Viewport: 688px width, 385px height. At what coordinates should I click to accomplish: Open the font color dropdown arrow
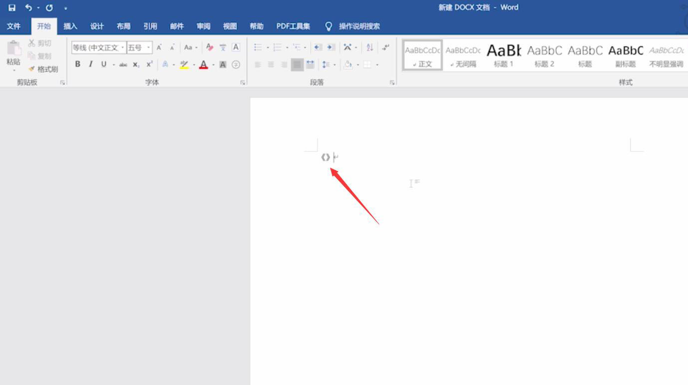[x=213, y=65]
